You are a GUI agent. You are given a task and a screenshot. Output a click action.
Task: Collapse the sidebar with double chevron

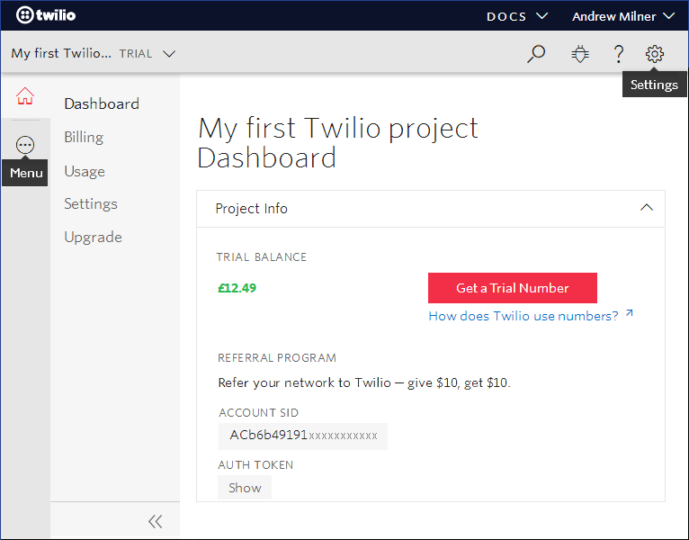click(x=155, y=521)
